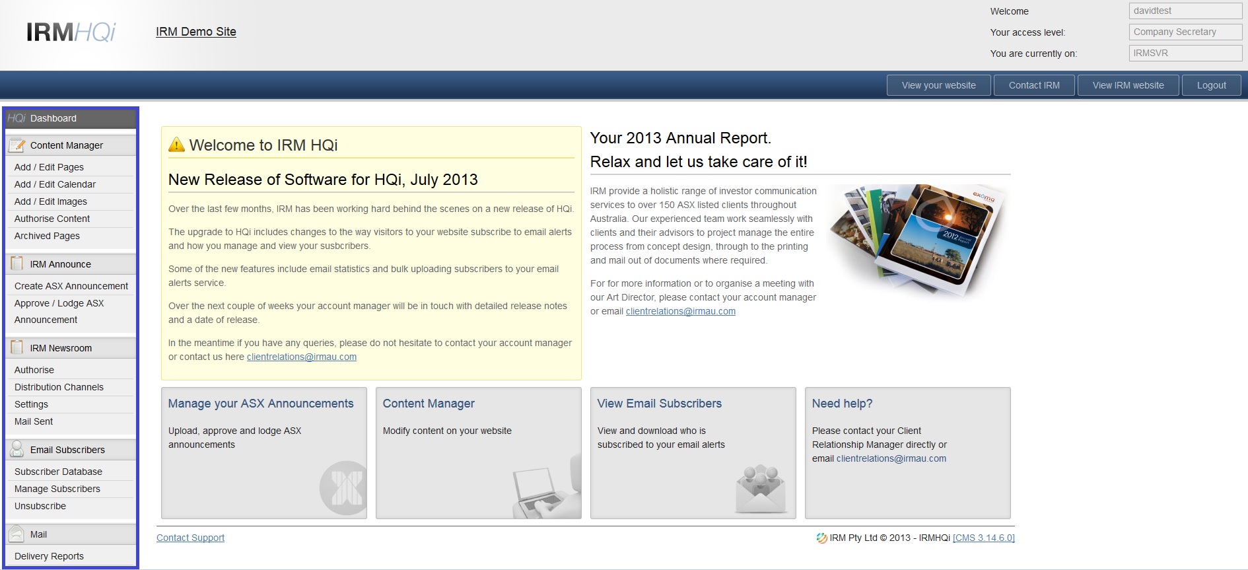Viewport: 1248px width, 570px height.
Task: Go to Add / Edit Calendar
Action: pos(55,184)
